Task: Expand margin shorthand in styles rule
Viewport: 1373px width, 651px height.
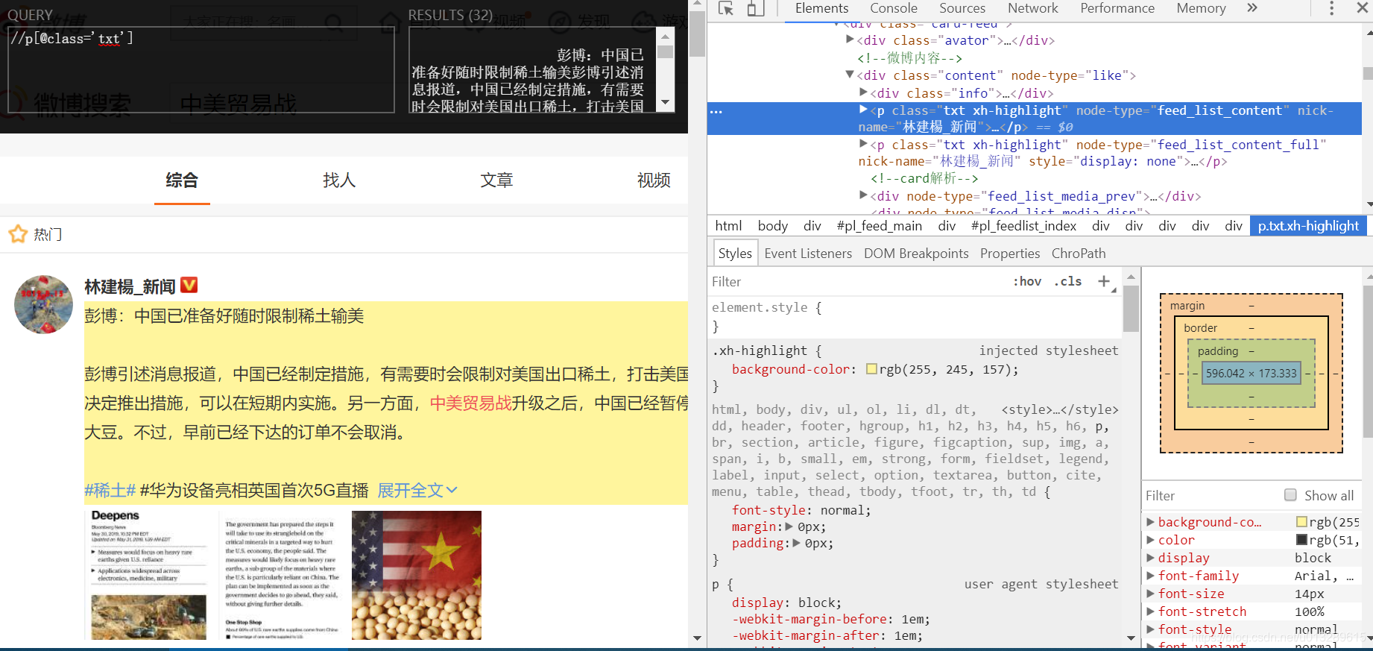Action: [790, 526]
